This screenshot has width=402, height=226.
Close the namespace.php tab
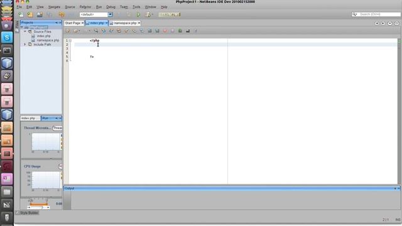pyautogui.click(x=139, y=23)
